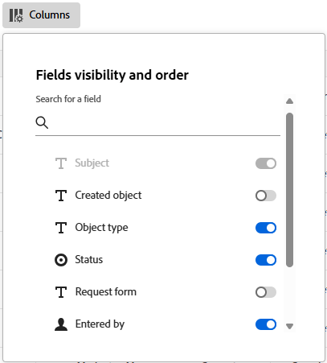Click the text icon beside Created object

click(x=61, y=196)
